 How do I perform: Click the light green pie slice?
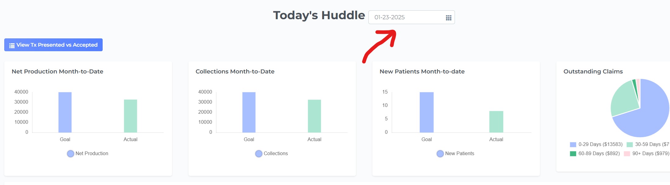tap(623, 99)
